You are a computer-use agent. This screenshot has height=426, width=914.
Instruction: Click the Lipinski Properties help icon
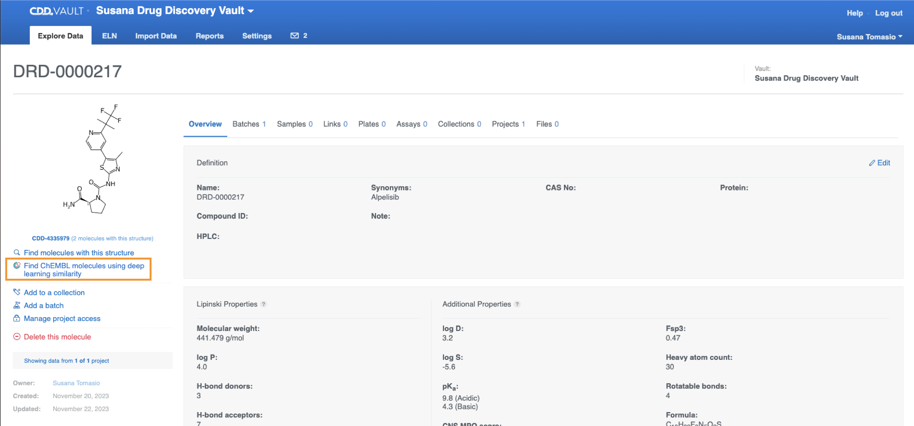click(264, 304)
